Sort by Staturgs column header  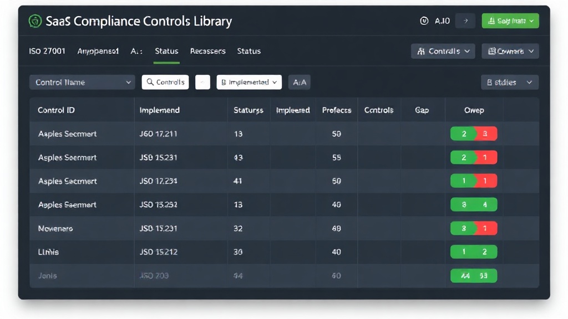[248, 110]
